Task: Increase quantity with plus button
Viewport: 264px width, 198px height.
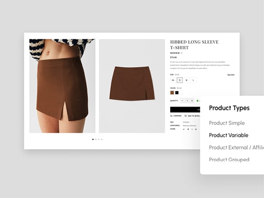Action: click(192, 101)
